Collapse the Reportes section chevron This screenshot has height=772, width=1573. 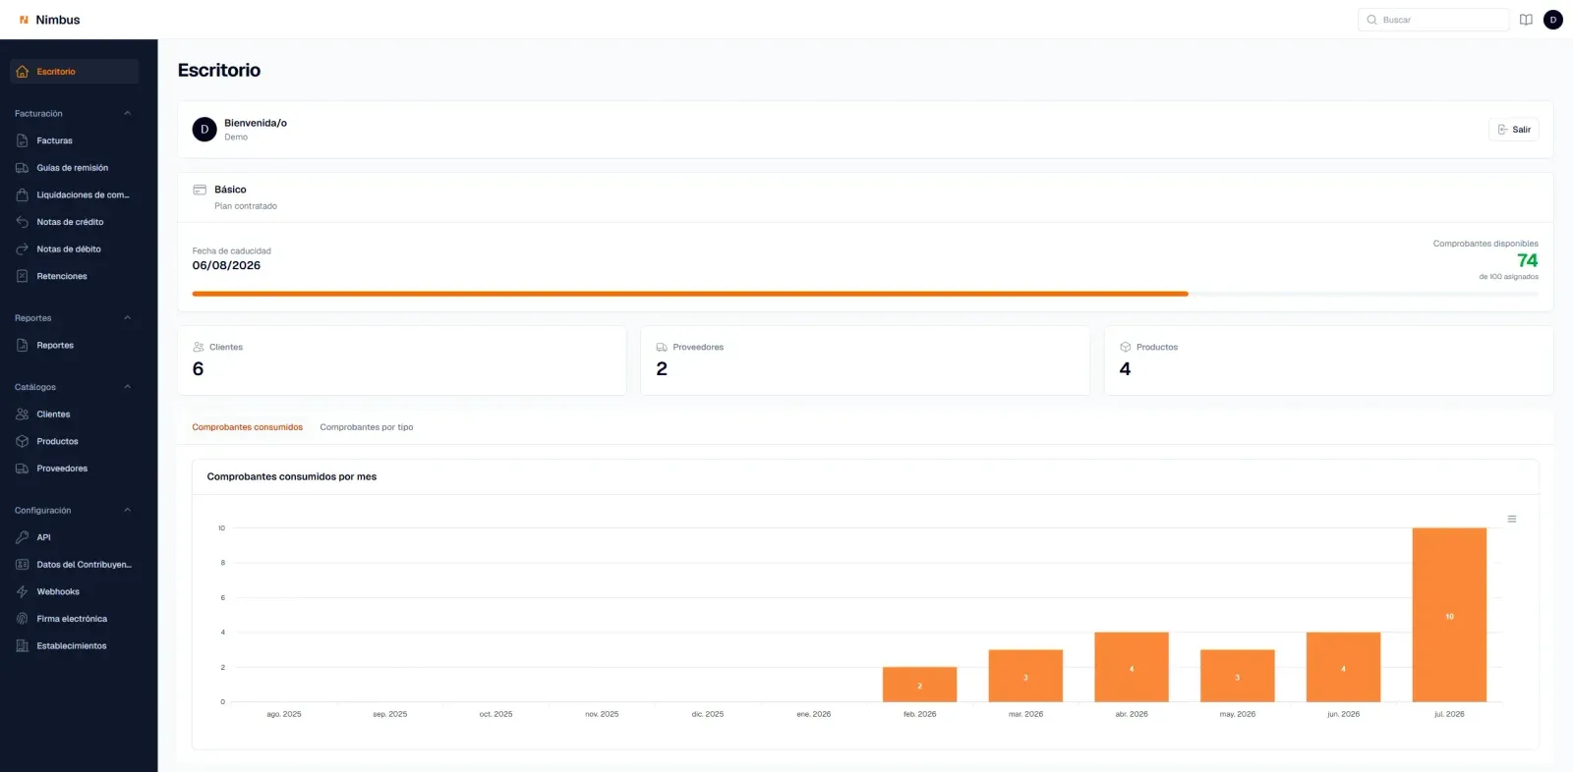click(x=127, y=318)
